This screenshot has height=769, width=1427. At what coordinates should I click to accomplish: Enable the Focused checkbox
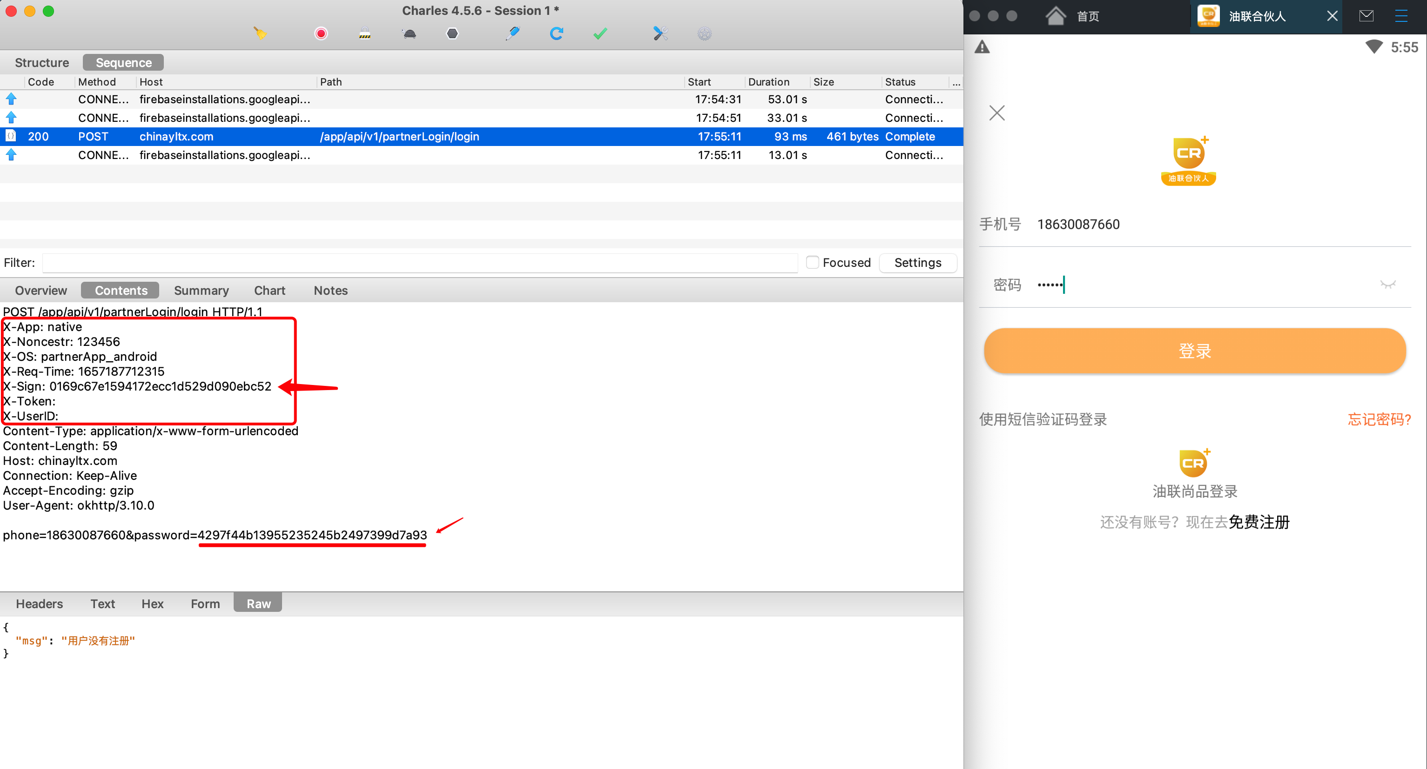tap(812, 262)
